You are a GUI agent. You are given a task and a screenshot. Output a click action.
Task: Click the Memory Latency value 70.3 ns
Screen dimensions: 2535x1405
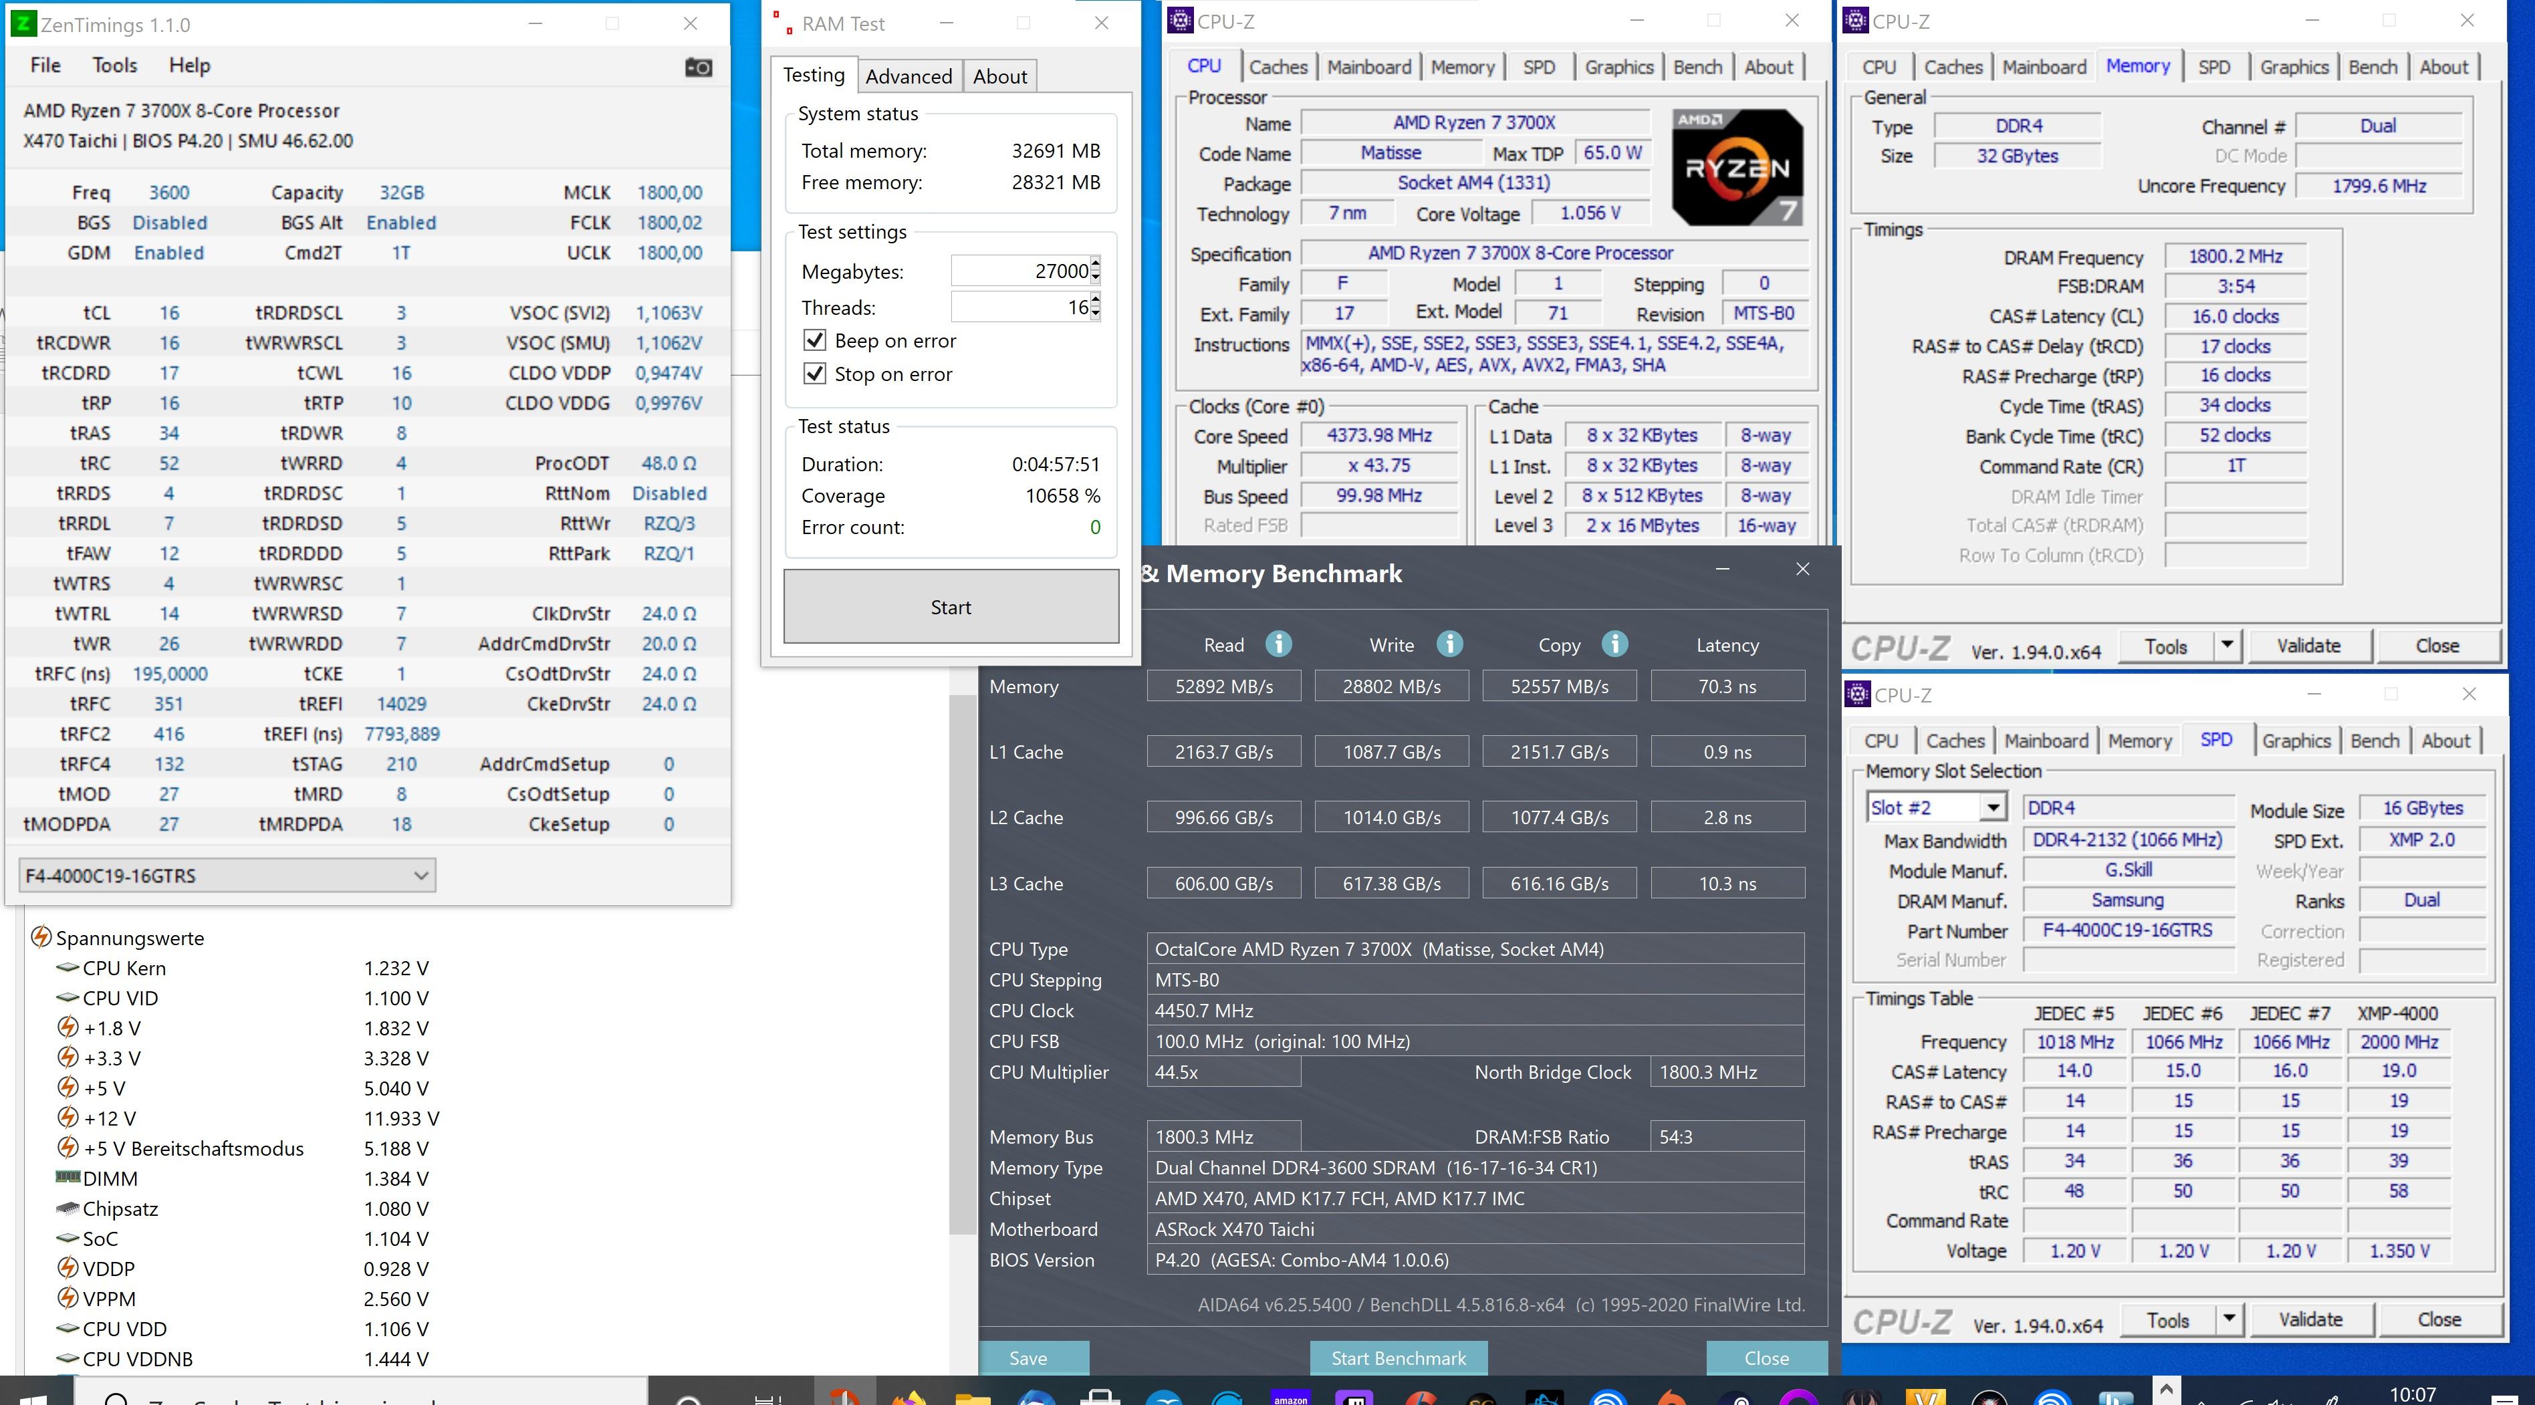coord(1727,686)
